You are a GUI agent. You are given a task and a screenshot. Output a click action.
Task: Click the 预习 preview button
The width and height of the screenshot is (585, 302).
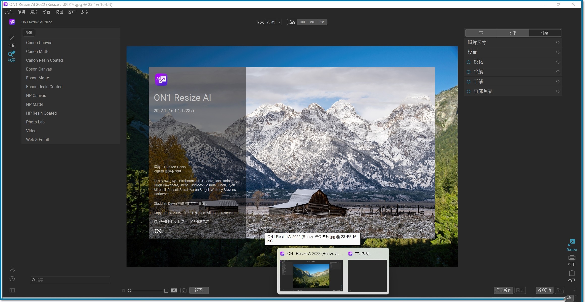199,290
